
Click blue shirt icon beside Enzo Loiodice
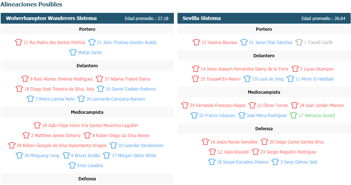(x=72, y=165)
